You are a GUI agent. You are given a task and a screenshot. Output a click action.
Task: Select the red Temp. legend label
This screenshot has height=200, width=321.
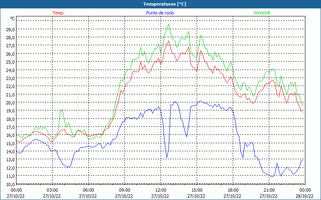(59, 13)
